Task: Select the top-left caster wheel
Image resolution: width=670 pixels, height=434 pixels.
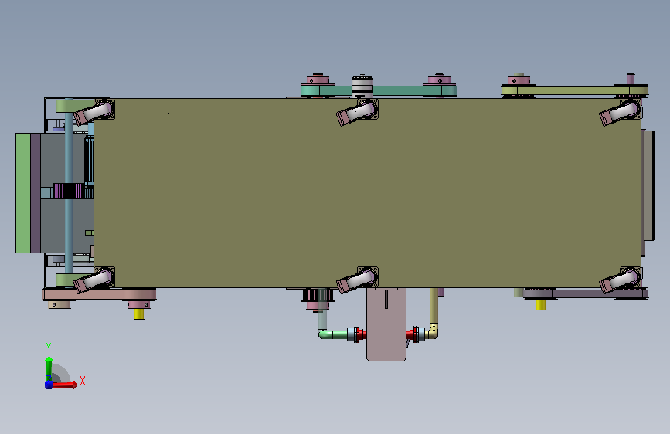Action: pyautogui.click(x=94, y=112)
